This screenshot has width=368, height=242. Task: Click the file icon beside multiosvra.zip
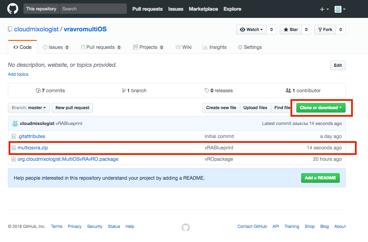(14, 148)
